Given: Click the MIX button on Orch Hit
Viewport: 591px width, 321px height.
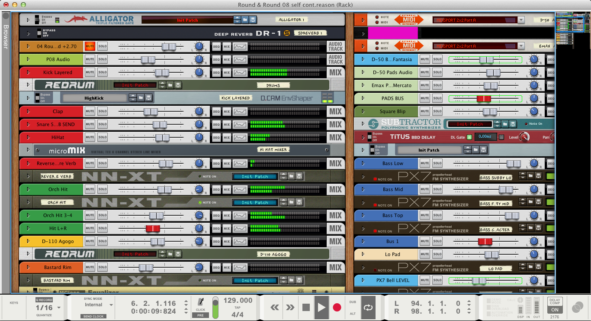Looking at the screenshot, I should [227, 189].
